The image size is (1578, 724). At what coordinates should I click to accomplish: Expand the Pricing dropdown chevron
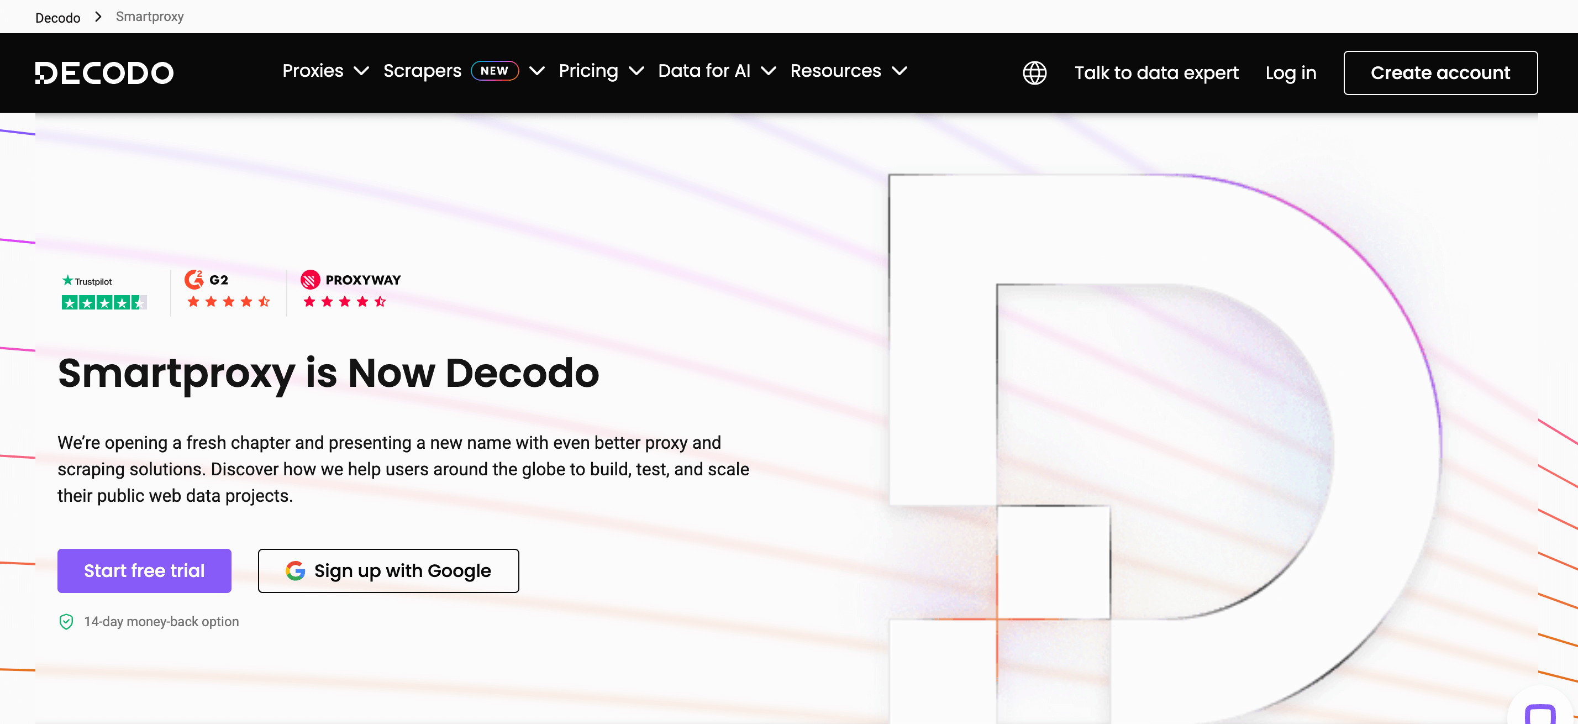click(637, 71)
